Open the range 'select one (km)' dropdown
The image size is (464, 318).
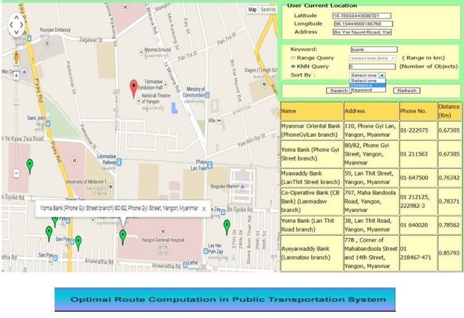click(373, 58)
